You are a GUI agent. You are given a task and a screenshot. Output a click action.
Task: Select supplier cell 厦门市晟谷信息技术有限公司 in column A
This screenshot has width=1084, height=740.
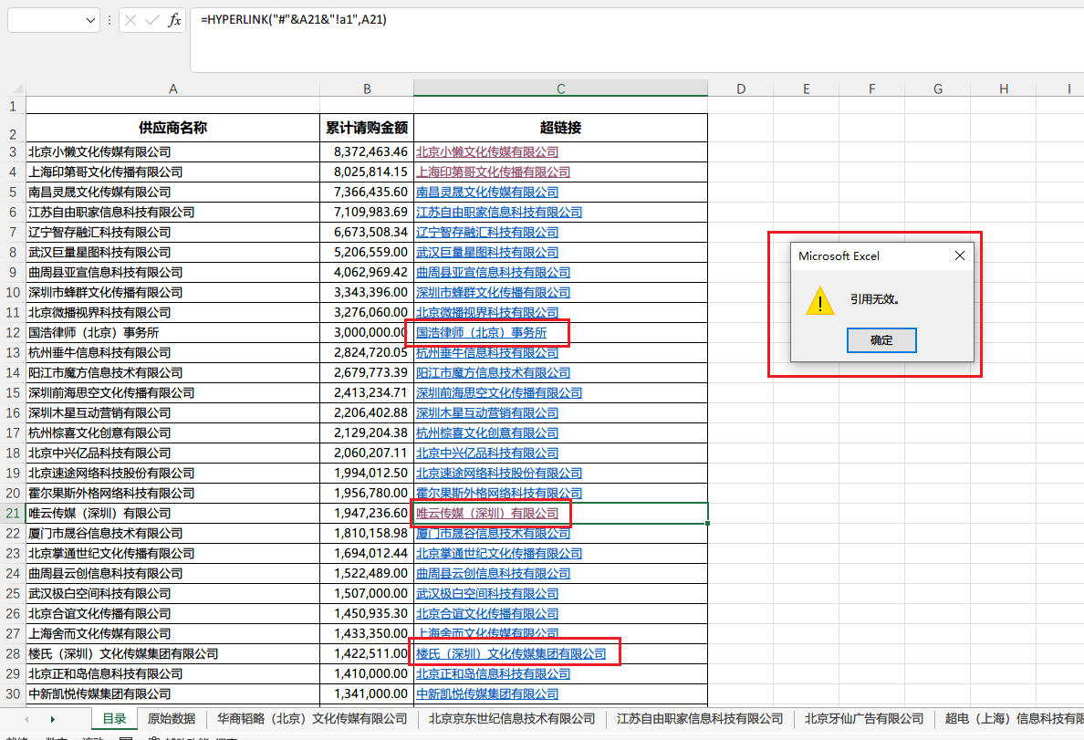(172, 533)
